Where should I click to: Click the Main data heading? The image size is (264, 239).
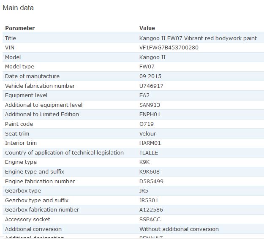(x=18, y=8)
